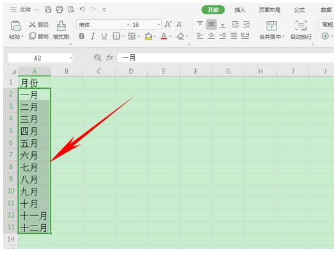Toggle Bold formatting
This screenshot has width=334, height=253.
(81, 36)
